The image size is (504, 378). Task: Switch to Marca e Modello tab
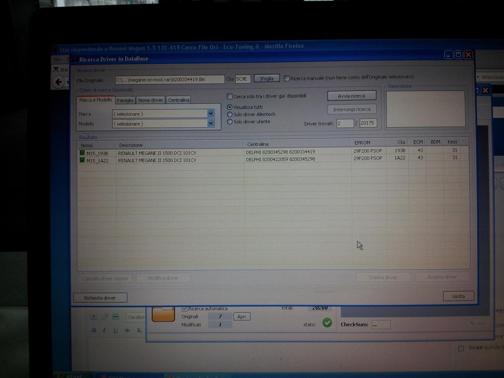(96, 100)
